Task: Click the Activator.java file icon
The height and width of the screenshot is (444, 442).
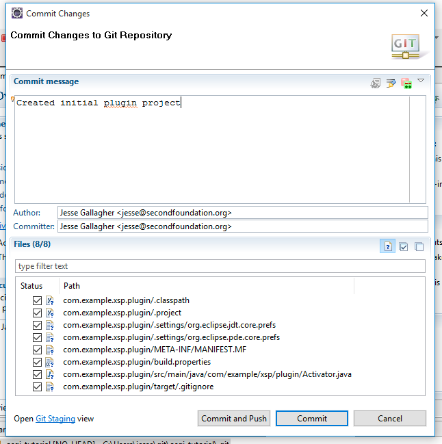Action: click(50, 374)
